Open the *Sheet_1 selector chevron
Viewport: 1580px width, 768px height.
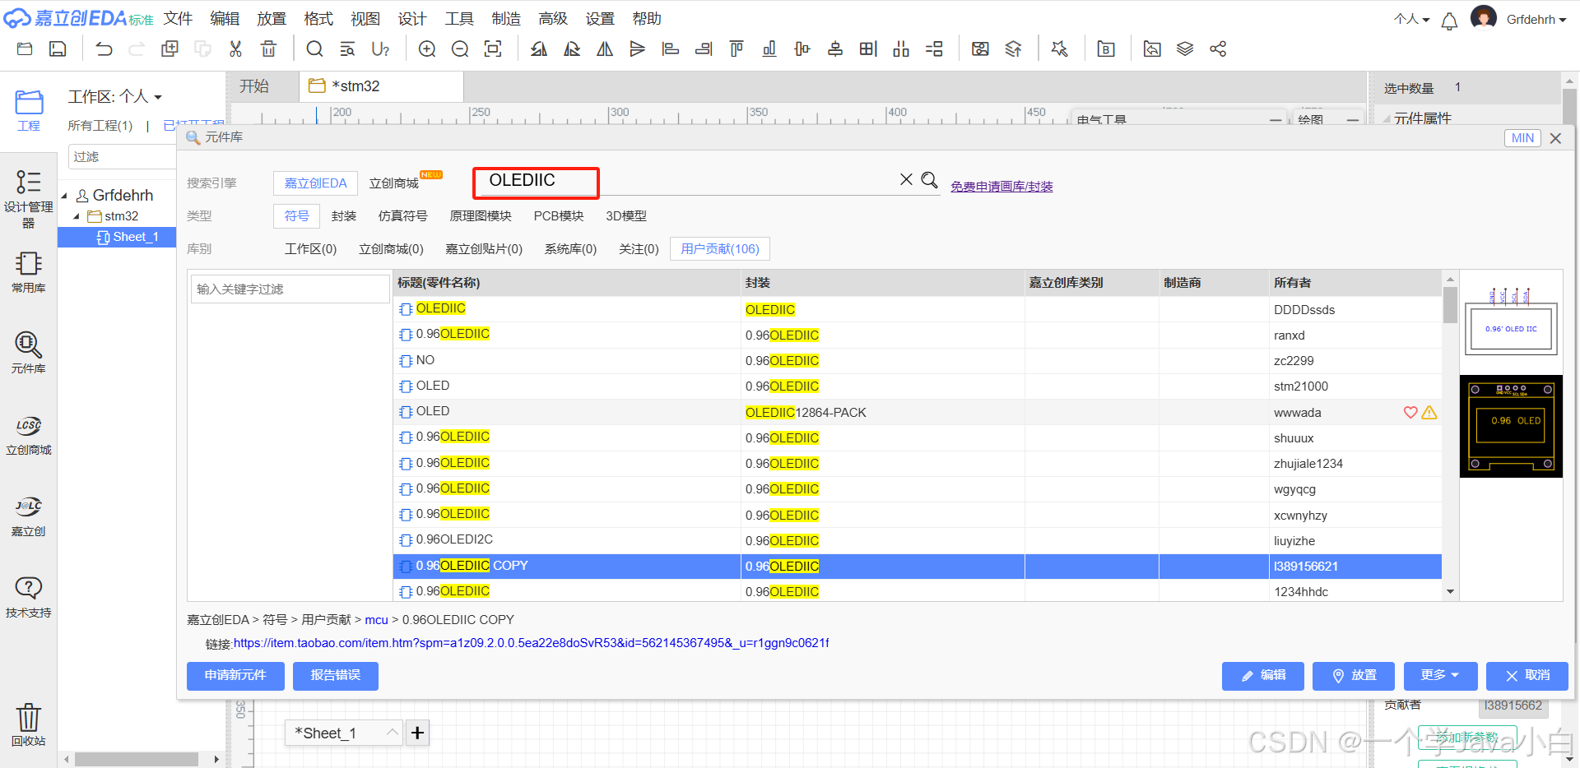tap(393, 732)
